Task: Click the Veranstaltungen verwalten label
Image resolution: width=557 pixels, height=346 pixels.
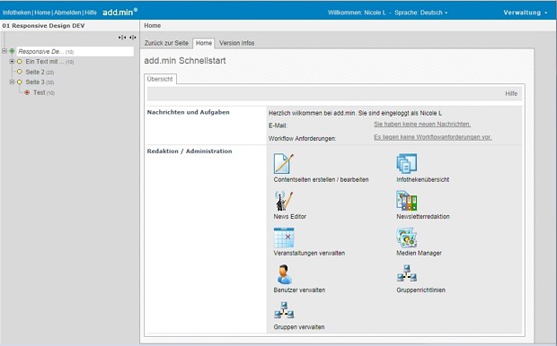Action: point(309,253)
